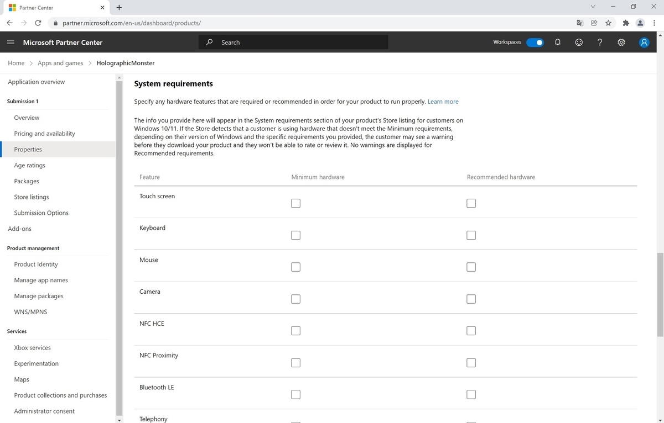Open the feedback smiley icon
Viewport: 664px width, 423px height.
tap(579, 43)
